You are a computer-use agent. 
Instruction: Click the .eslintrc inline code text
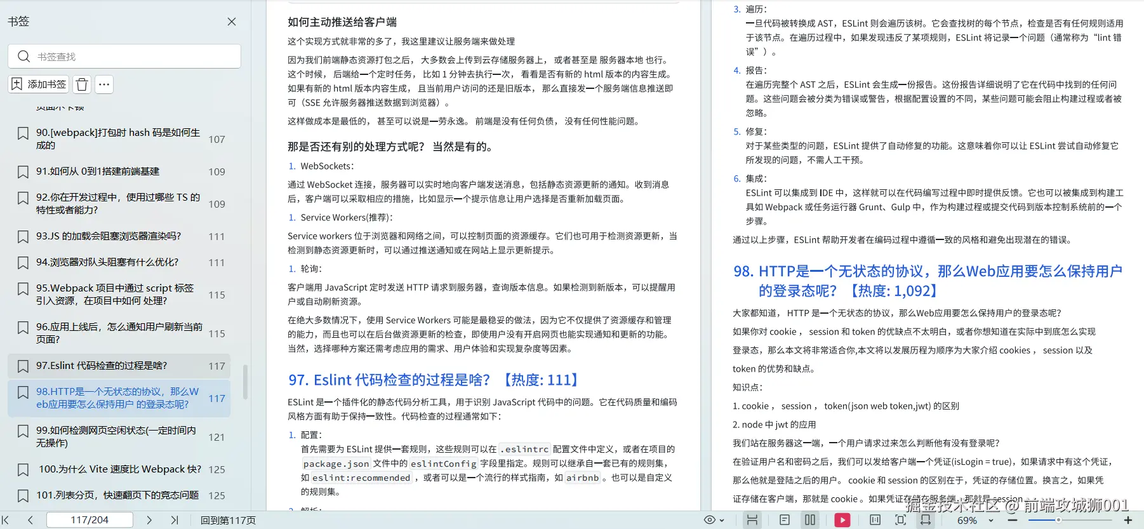[524, 449]
